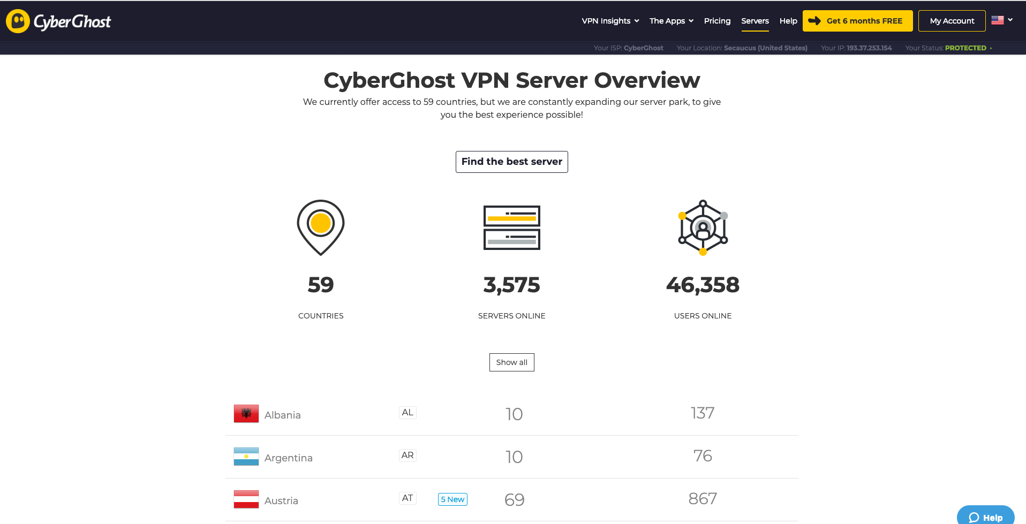
Task: Open Help in the top navigation
Action: click(788, 21)
